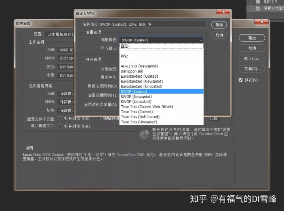
Task: Click the color management globe icon
Action: (144, 134)
